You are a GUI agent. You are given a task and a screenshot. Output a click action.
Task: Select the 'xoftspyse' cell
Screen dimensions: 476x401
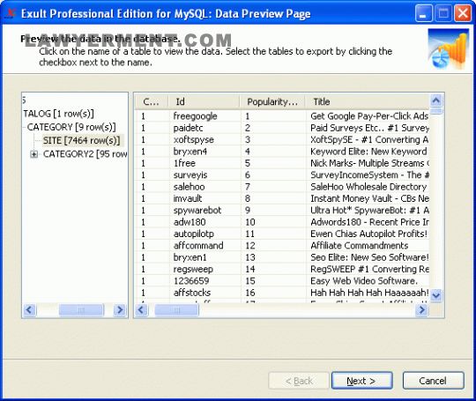(x=193, y=139)
